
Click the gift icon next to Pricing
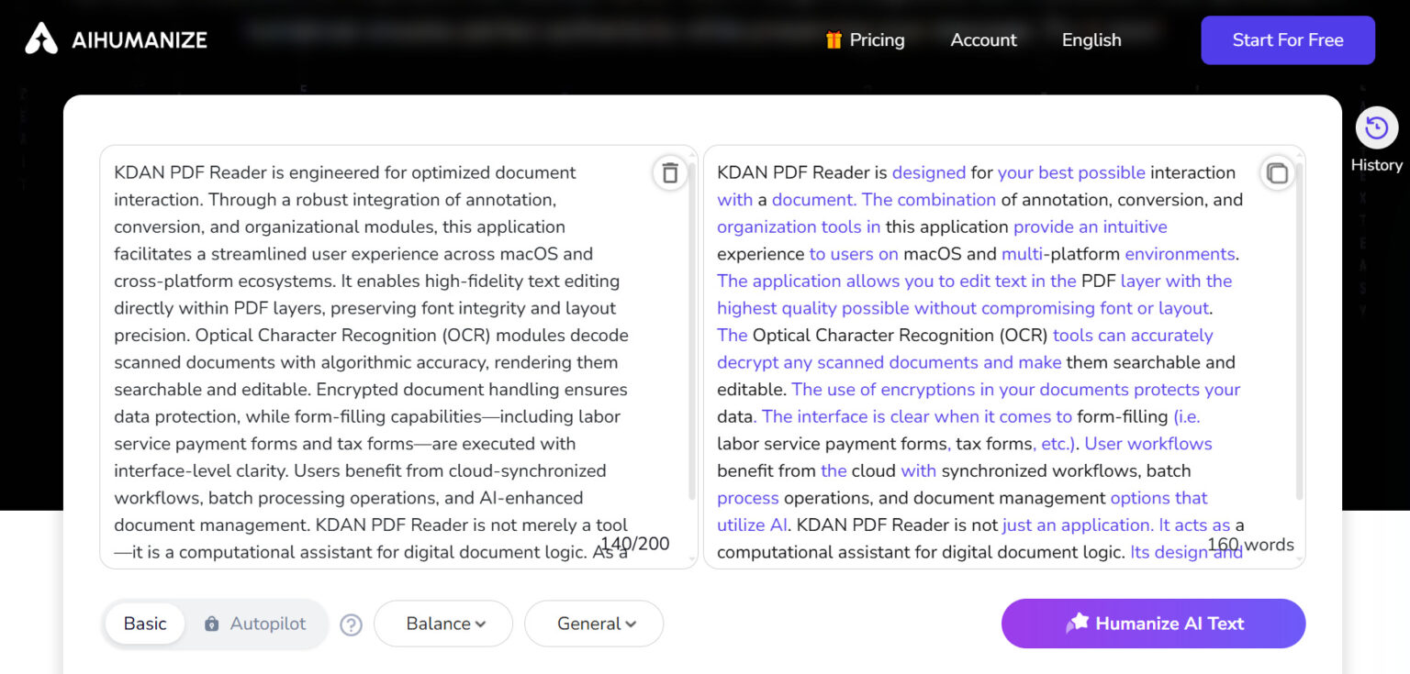[x=834, y=40]
